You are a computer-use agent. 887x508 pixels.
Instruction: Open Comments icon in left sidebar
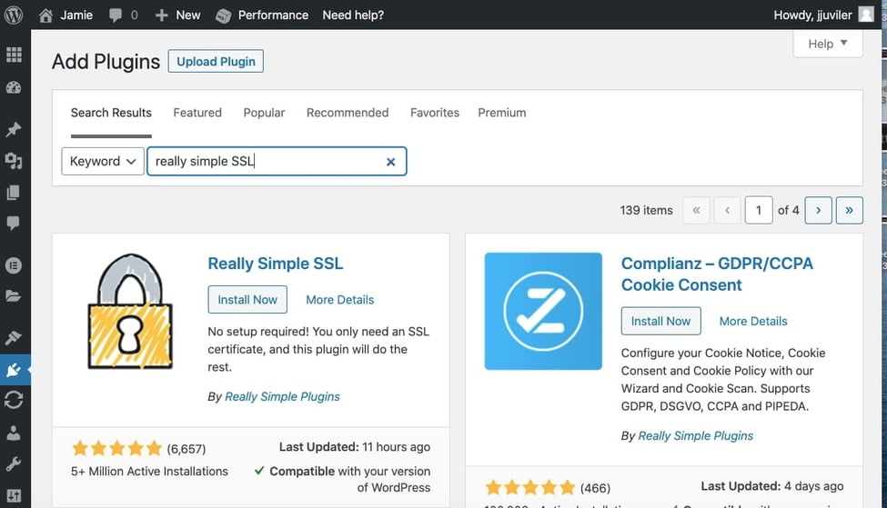pos(14,223)
